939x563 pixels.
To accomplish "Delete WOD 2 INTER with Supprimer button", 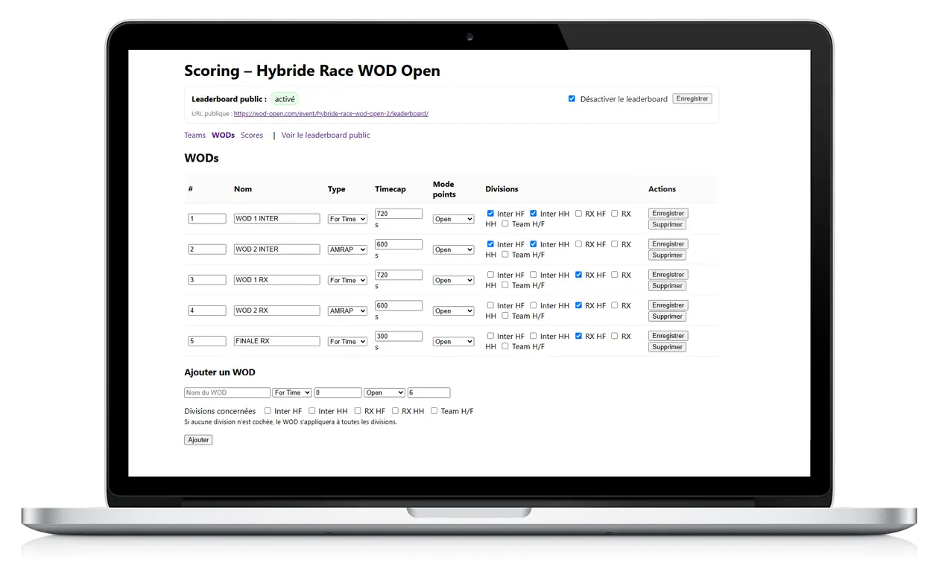I will point(667,255).
